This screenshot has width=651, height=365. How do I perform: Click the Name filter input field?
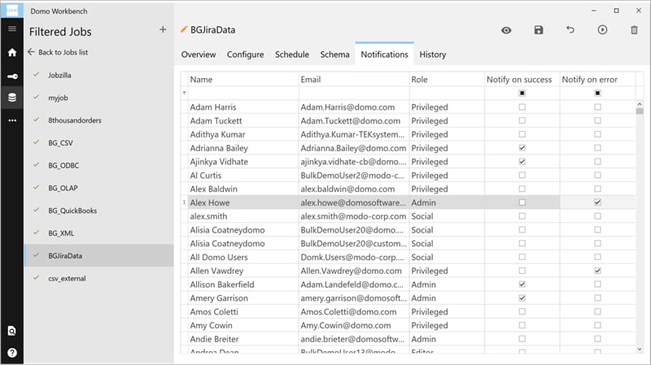point(243,93)
